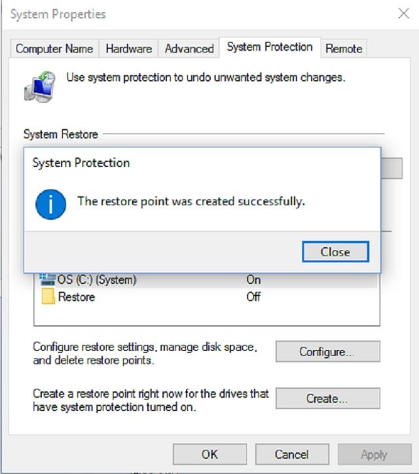The height and width of the screenshot is (474, 419).
Task: Click the yellow Restore folder icon
Action: tap(48, 296)
